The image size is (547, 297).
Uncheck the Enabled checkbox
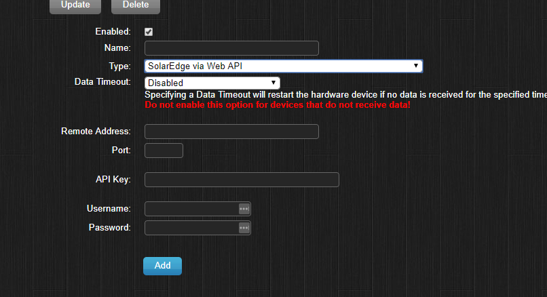pyautogui.click(x=149, y=32)
